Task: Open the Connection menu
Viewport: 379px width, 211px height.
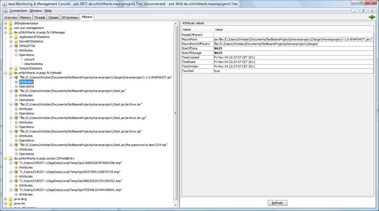Action: tap(18, 11)
